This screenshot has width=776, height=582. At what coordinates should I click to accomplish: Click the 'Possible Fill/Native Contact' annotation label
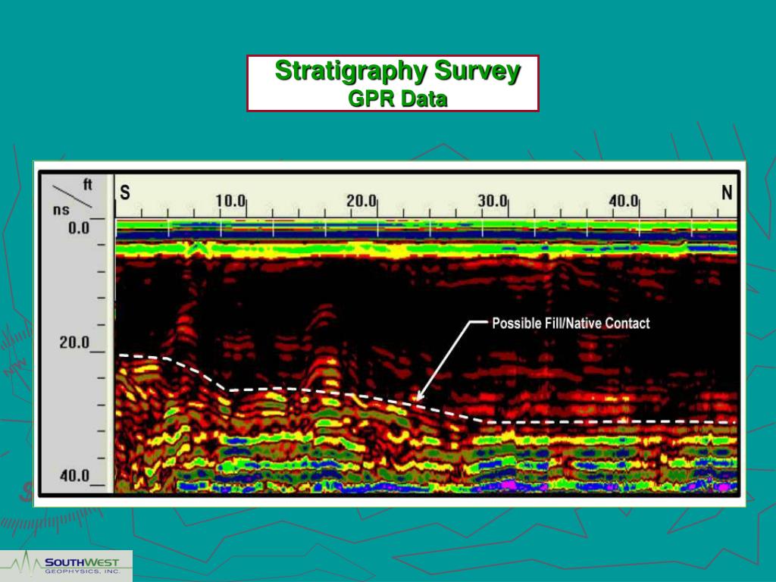point(571,323)
